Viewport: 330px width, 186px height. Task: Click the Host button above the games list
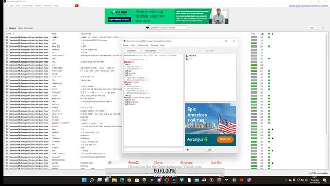[x=311, y=28]
